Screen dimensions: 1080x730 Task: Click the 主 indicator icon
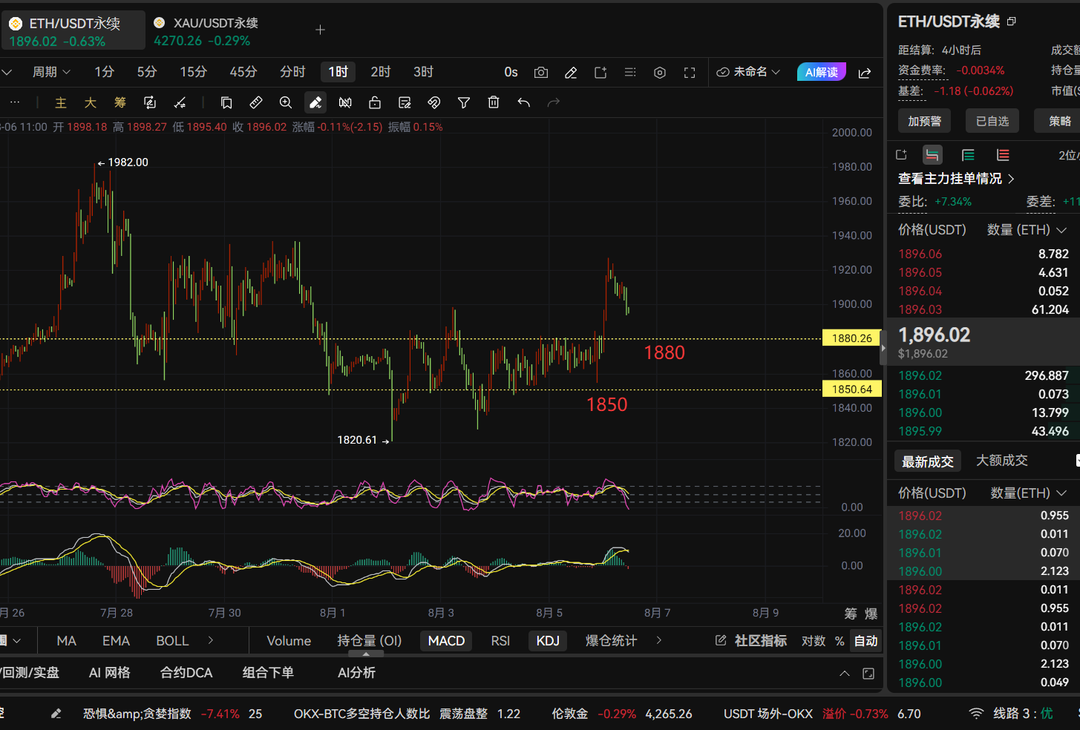61,102
